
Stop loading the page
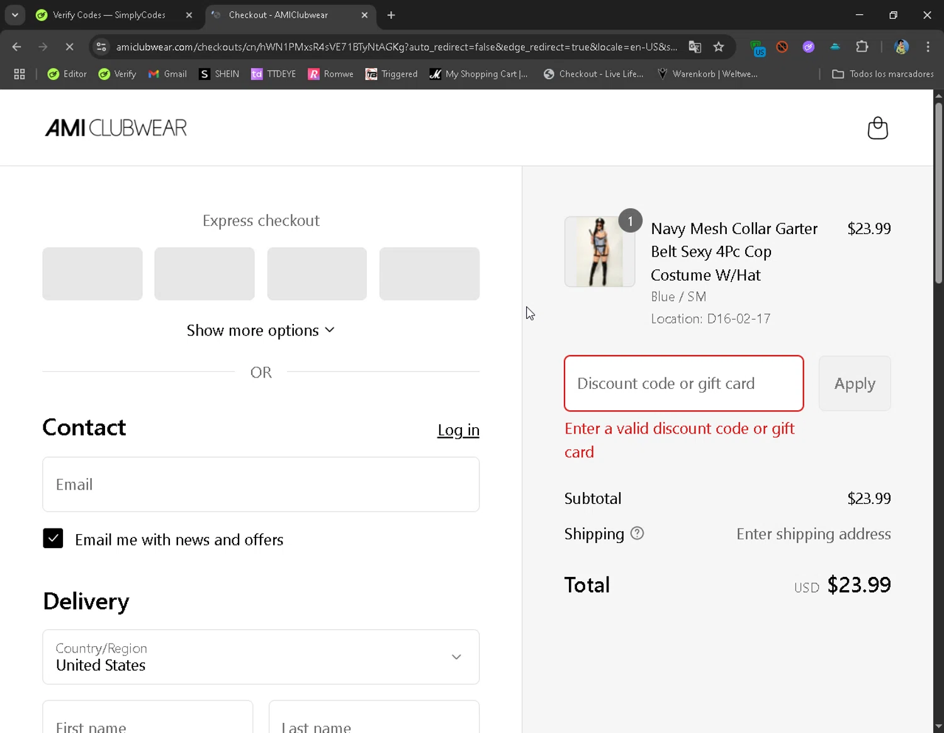point(69,47)
